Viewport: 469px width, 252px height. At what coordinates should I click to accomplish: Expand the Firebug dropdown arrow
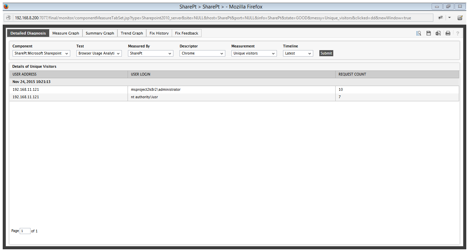(449, 18)
